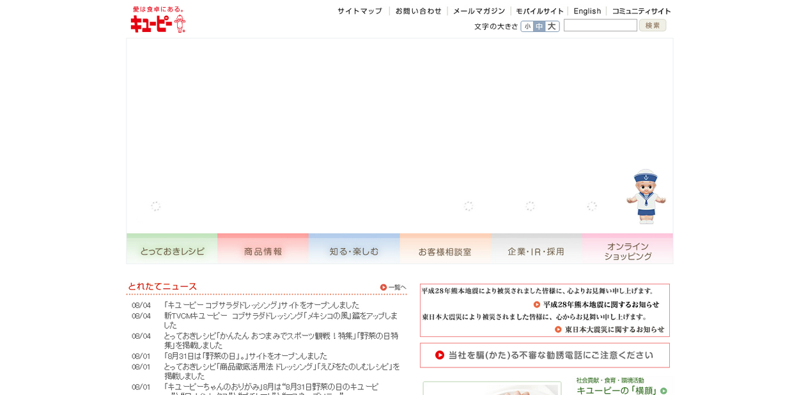This screenshot has width=799, height=395.
Task: Set text size to medium (中)
Action: pos(539,27)
